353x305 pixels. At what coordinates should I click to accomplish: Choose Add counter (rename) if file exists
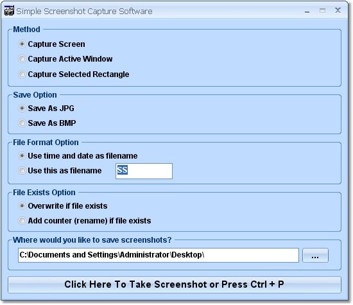[22, 221]
